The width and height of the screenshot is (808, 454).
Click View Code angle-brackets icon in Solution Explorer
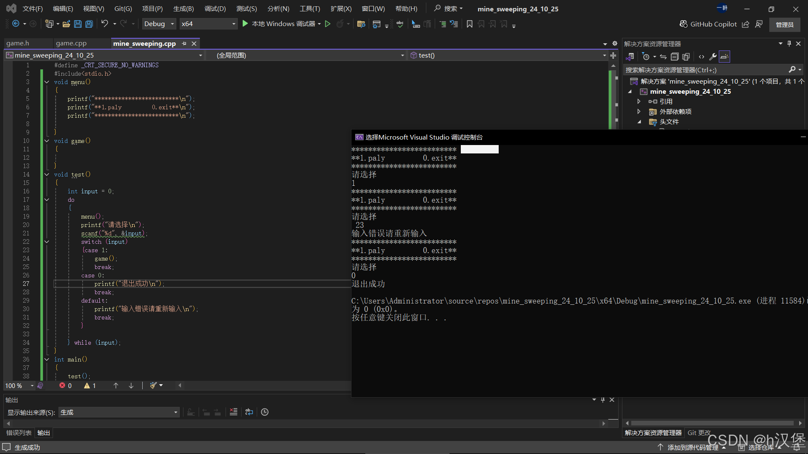(701, 57)
